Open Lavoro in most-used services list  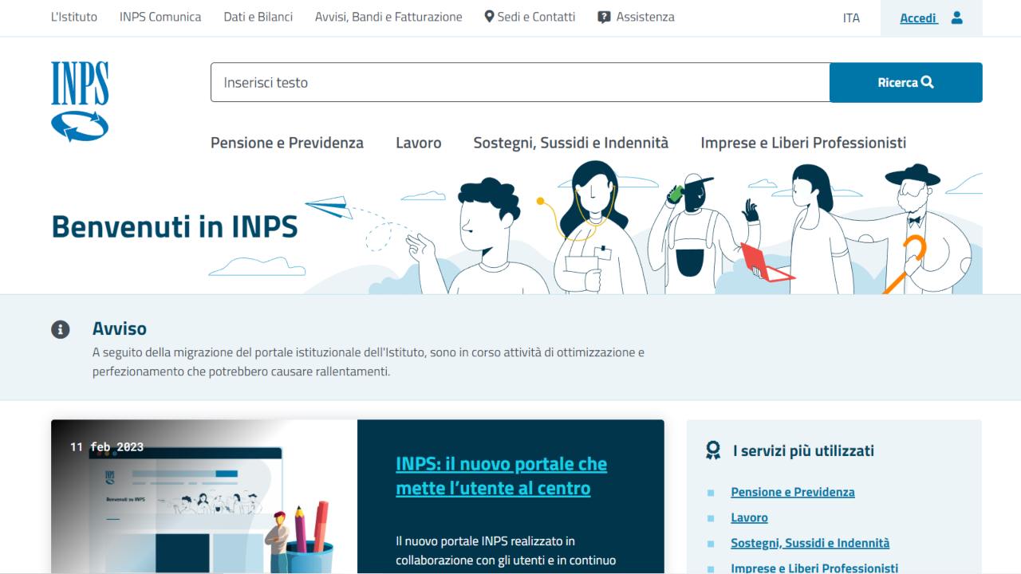(x=749, y=517)
